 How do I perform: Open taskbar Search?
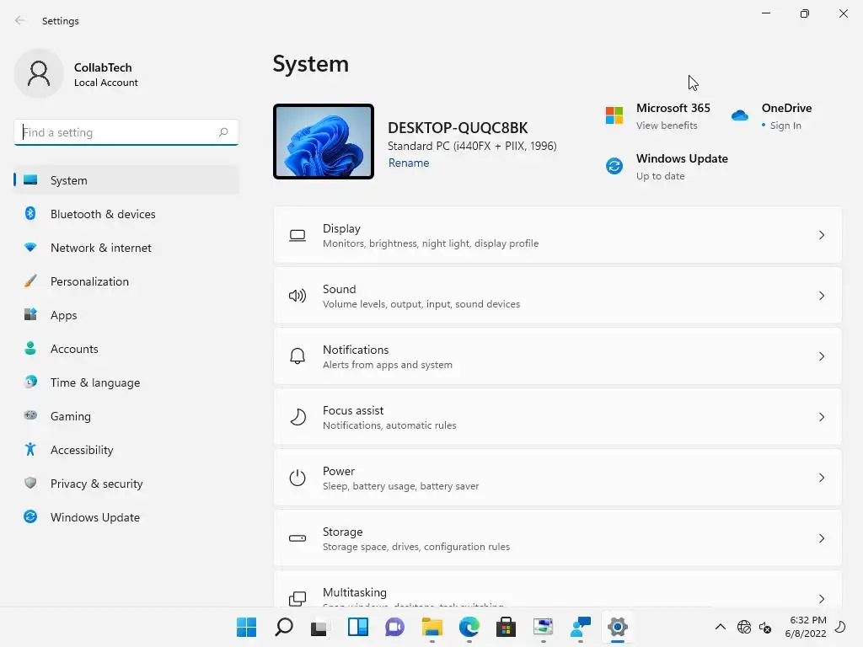[283, 627]
